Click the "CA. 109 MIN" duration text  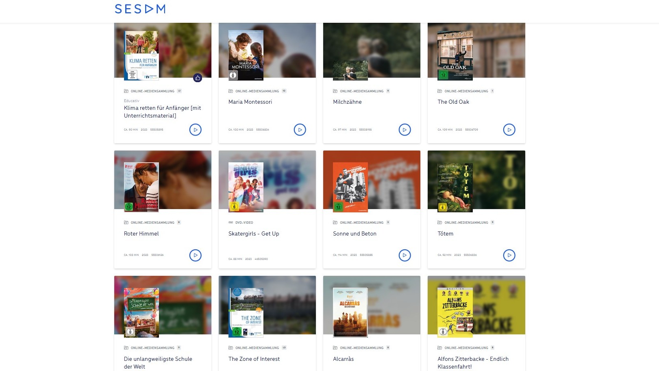[x=445, y=130]
